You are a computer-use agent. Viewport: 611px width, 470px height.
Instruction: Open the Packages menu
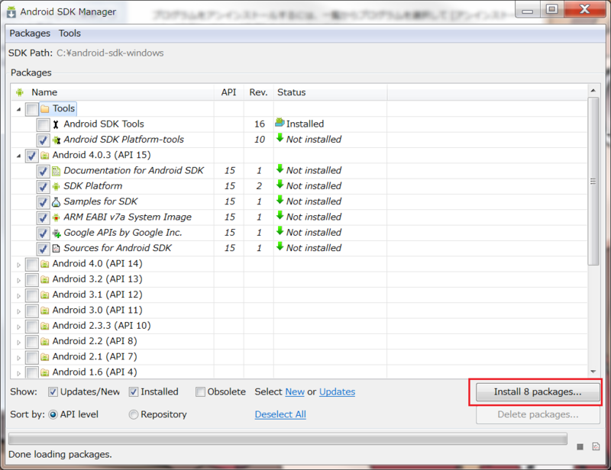click(30, 34)
